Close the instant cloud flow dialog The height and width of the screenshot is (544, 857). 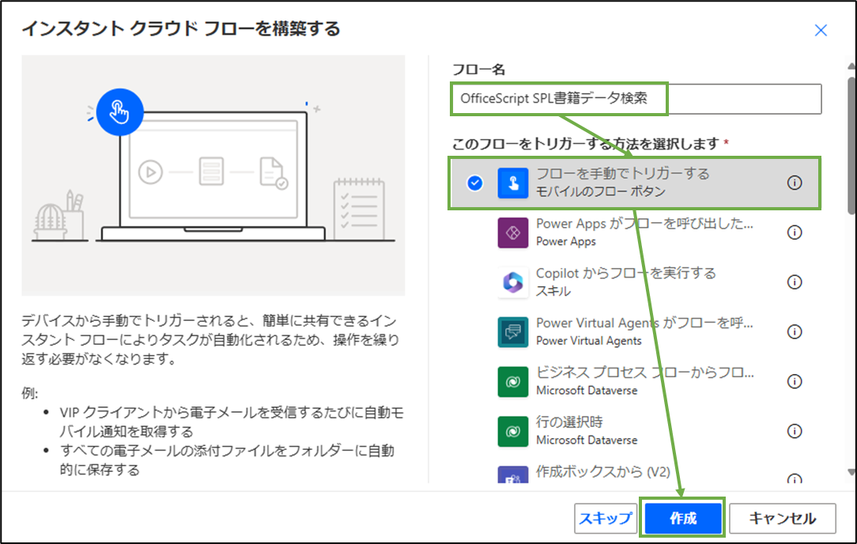(821, 30)
